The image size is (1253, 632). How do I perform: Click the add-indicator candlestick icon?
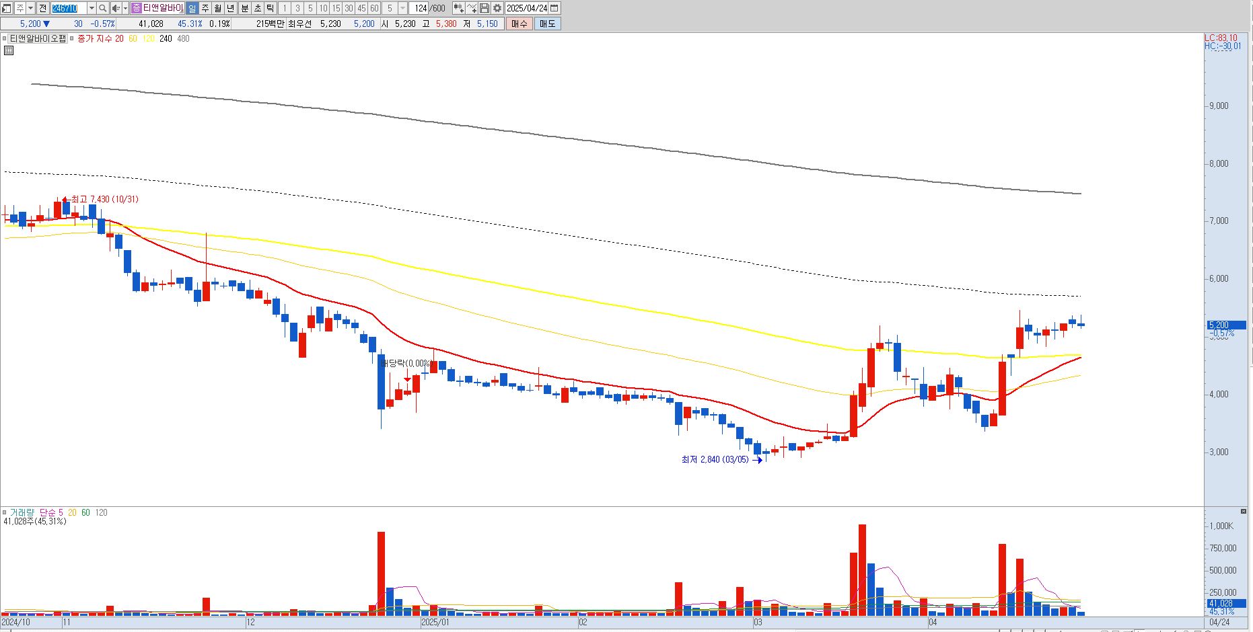pyautogui.click(x=458, y=8)
